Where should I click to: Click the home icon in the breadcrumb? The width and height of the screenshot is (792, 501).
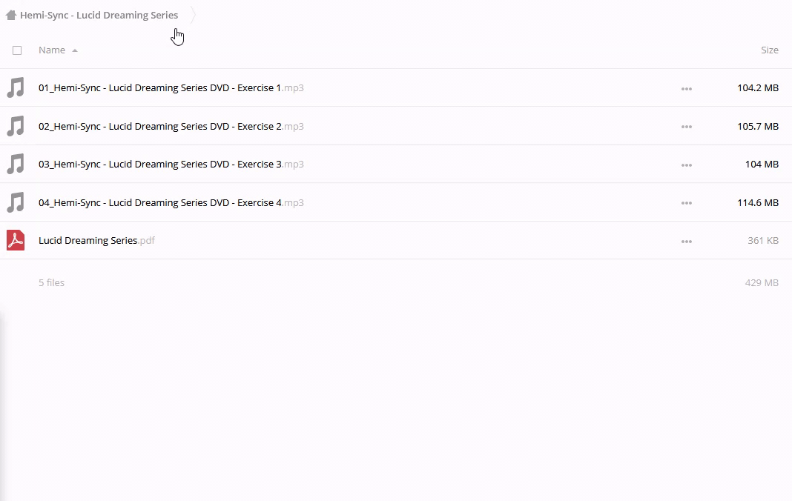(x=10, y=15)
